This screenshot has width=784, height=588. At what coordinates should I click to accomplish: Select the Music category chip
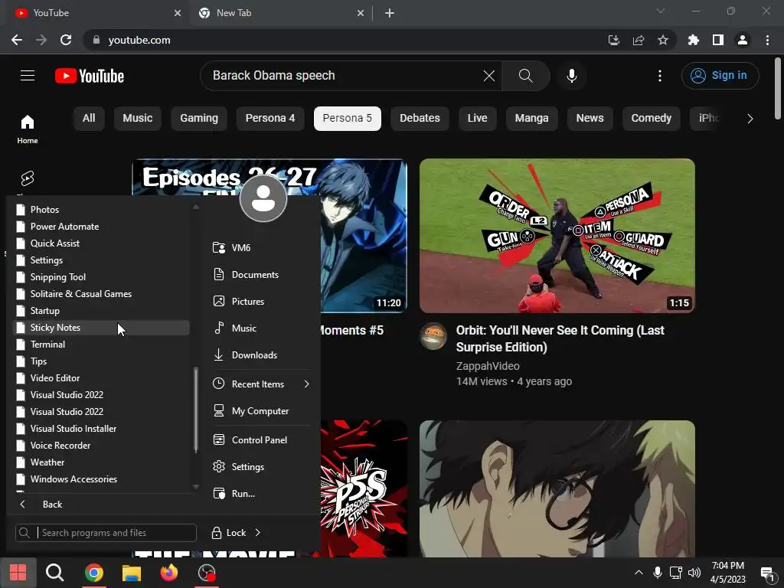(138, 119)
